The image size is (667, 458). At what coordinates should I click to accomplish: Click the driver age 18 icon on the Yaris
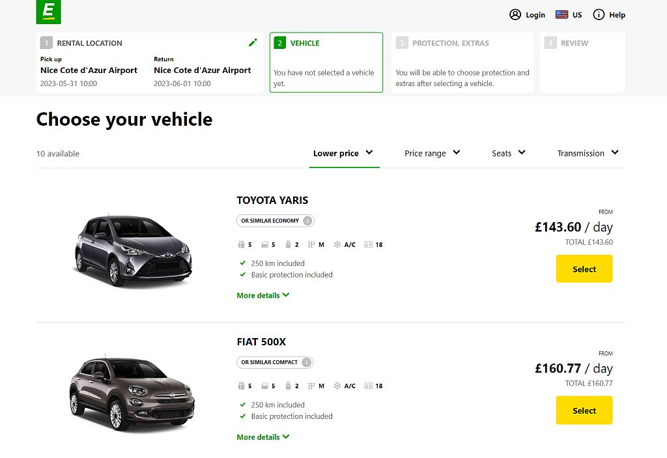click(x=369, y=244)
